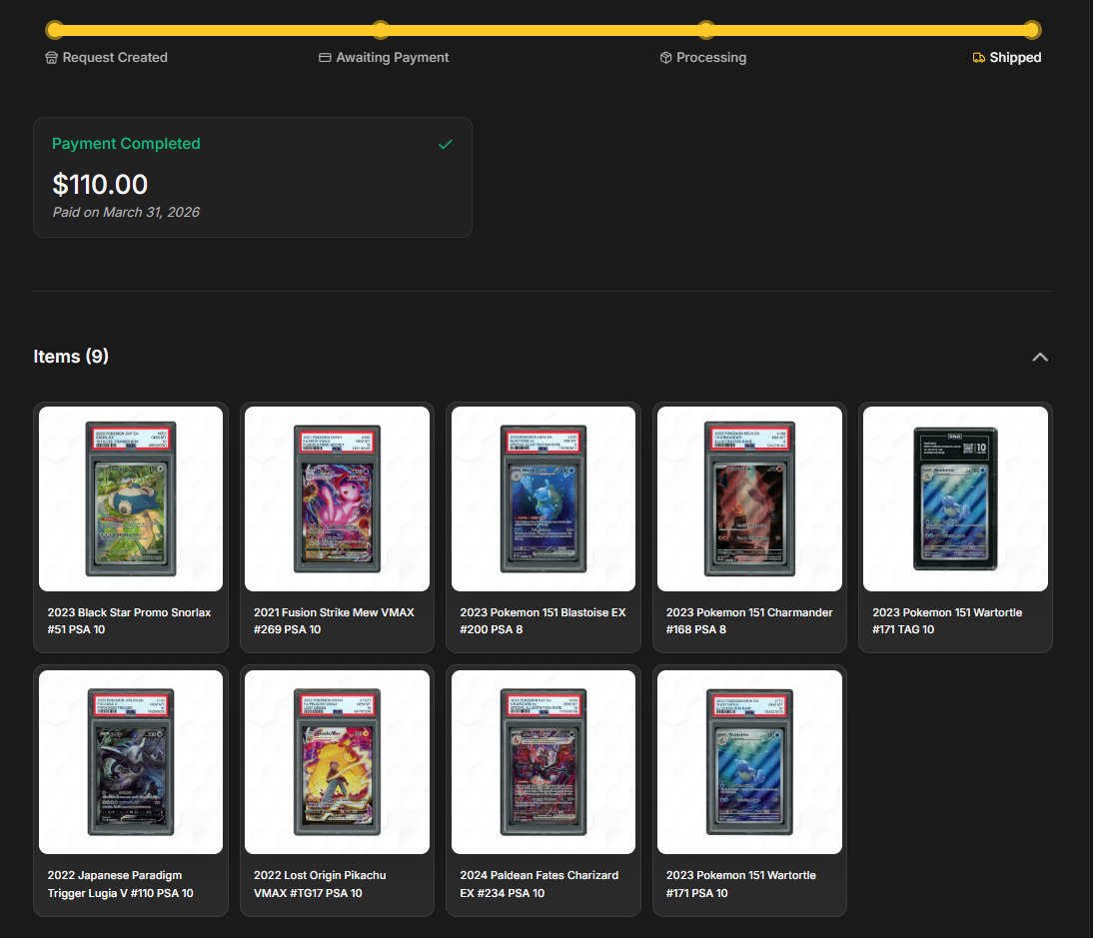The height and width of the screenshot is (938, 1093).
Task: Click the Request Created progress dot
Action: click(x=55, y=30)
